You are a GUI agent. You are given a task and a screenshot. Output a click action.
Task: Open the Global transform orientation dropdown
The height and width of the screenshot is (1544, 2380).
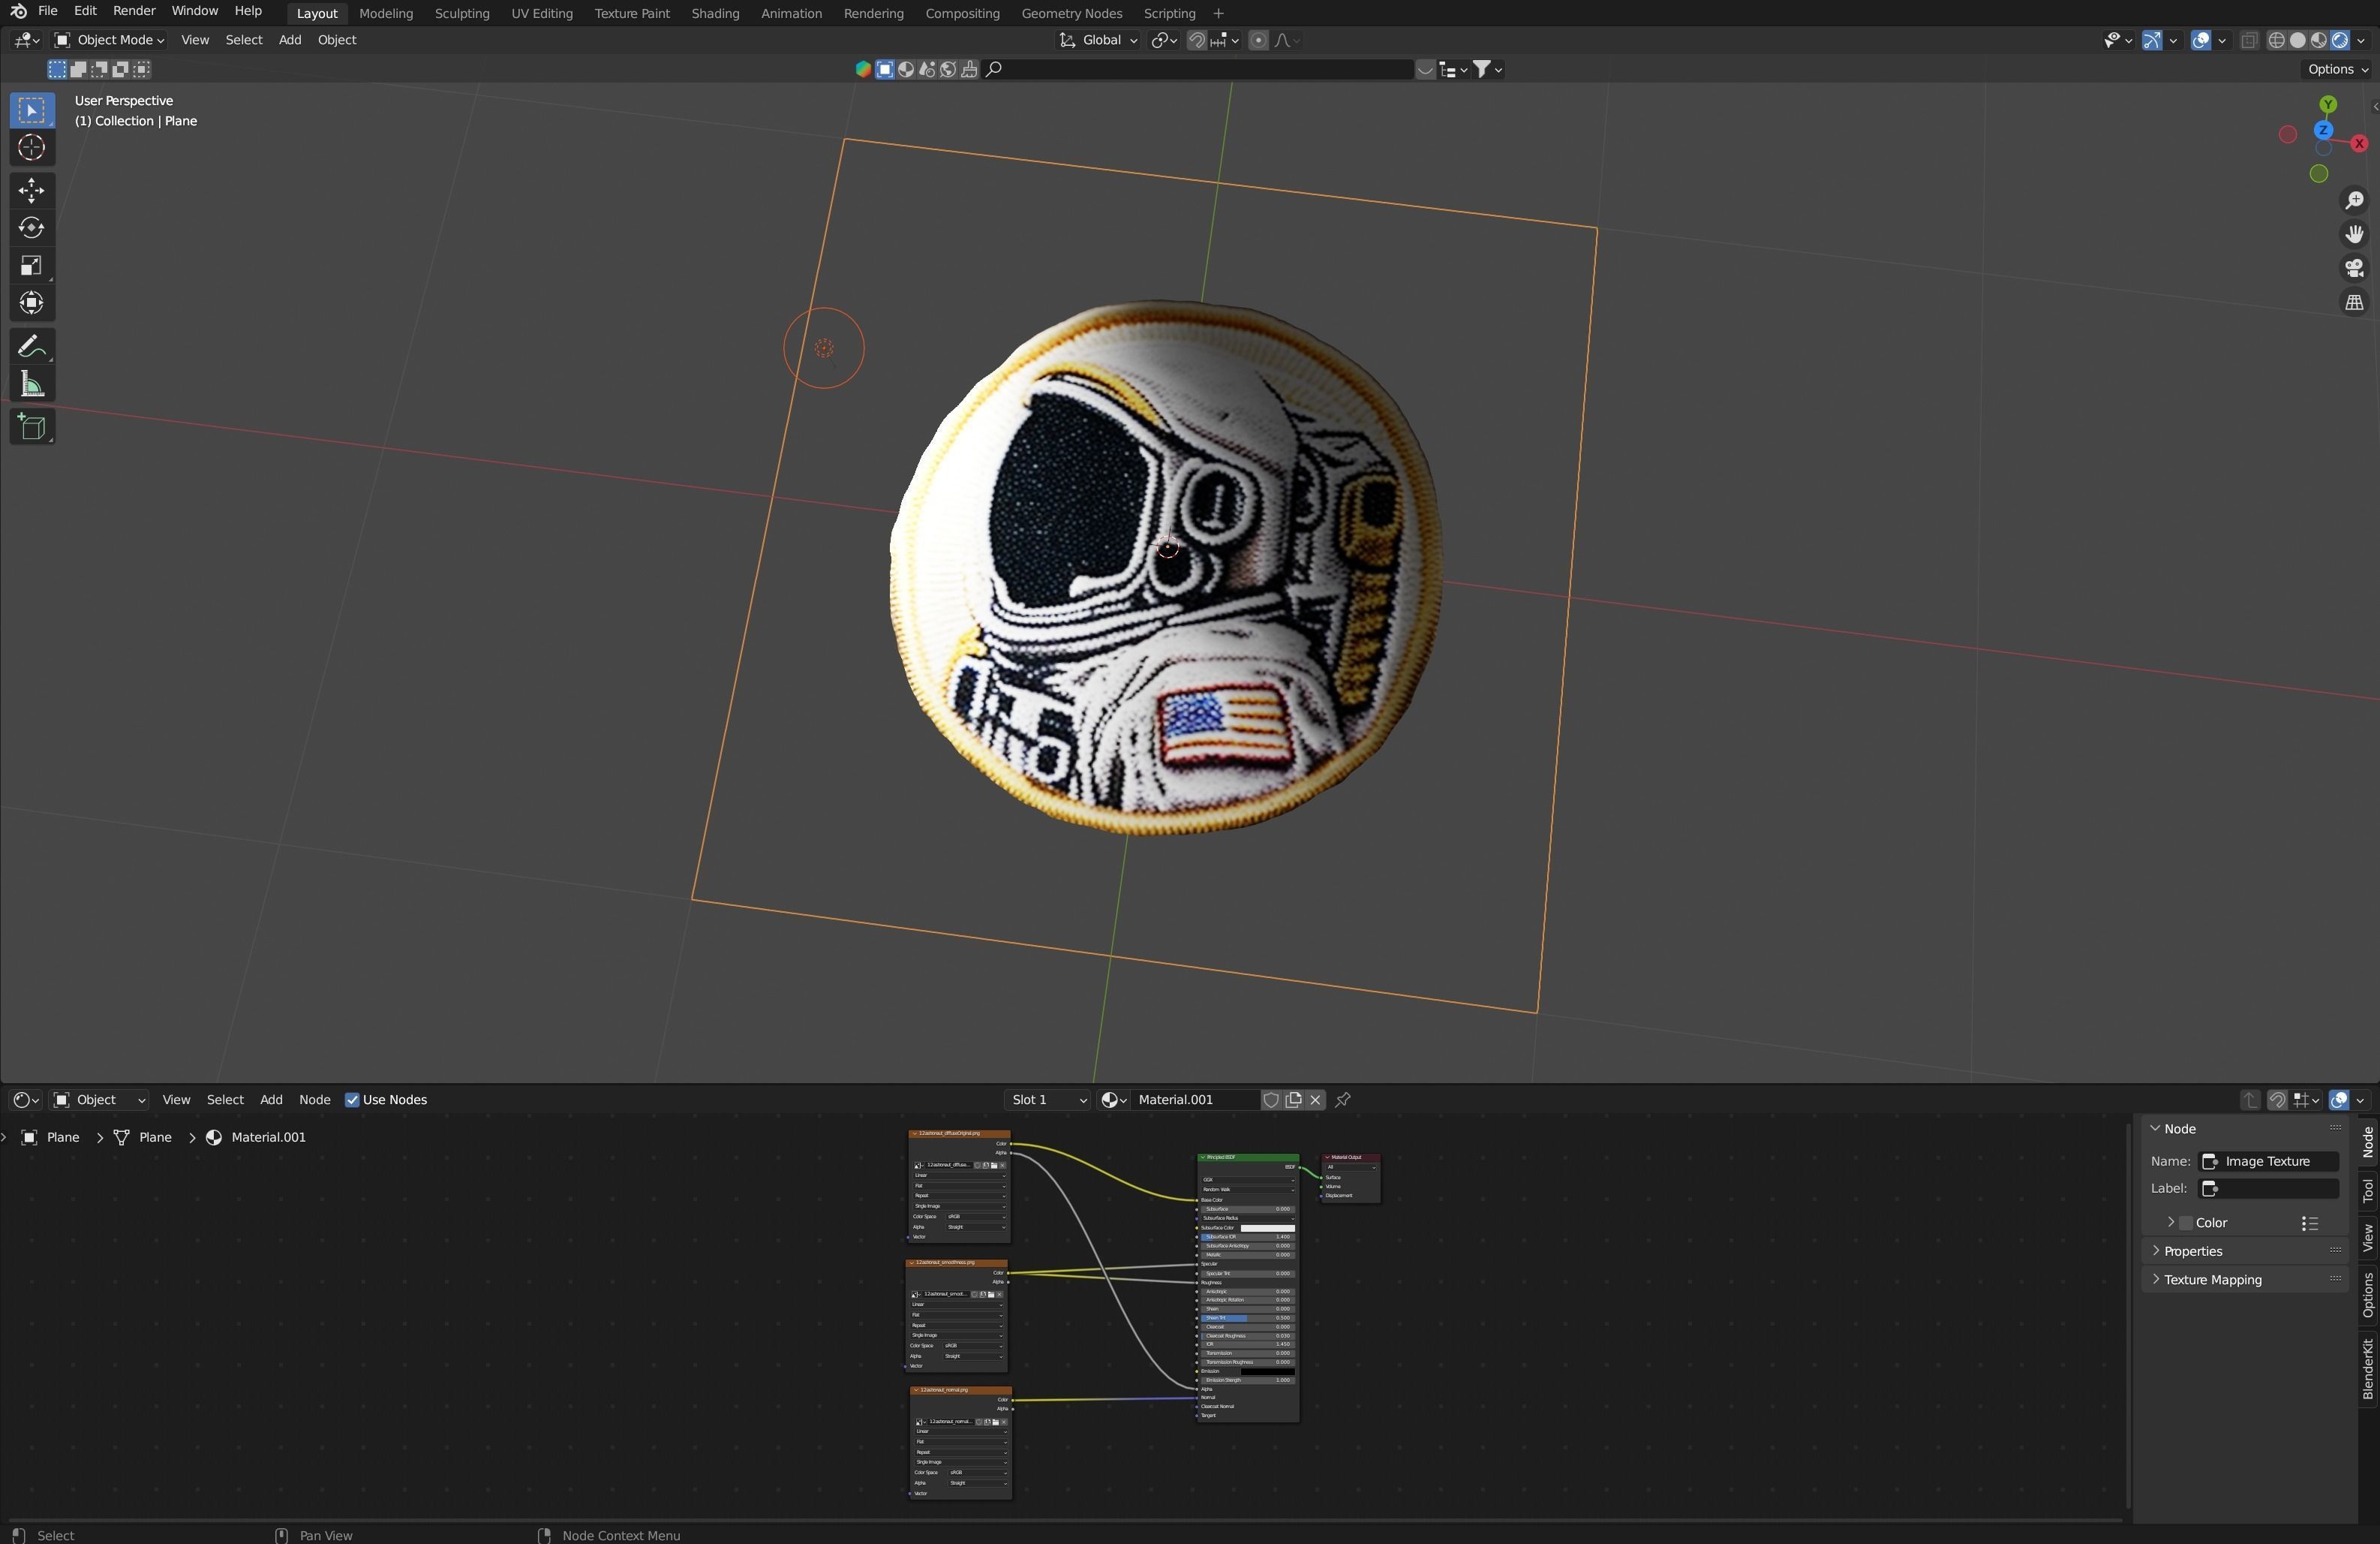pyautogui.click(x=1099, y=40)
